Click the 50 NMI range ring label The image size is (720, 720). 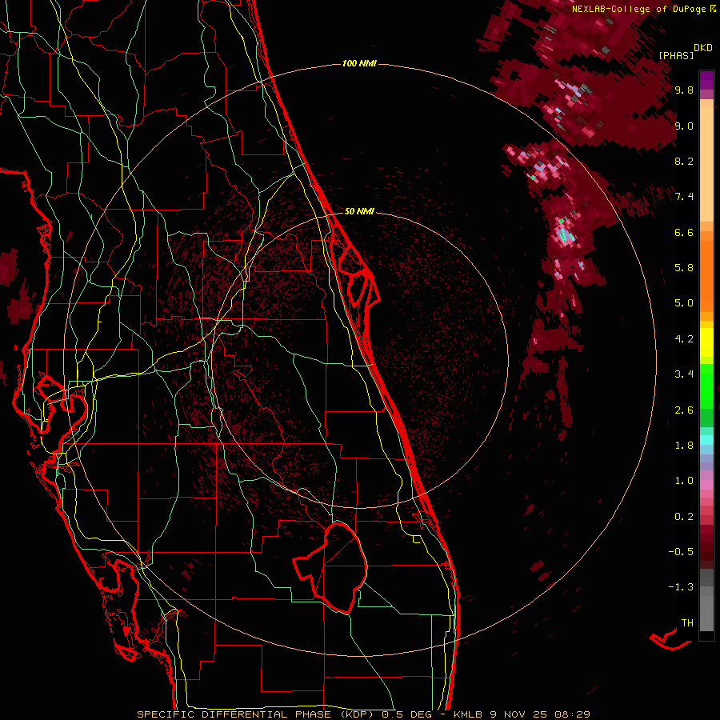[x=359, y=211]
